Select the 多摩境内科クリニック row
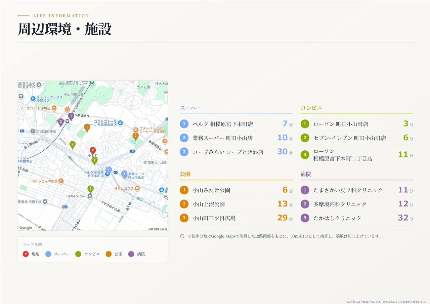 click(x=357, y=204)
